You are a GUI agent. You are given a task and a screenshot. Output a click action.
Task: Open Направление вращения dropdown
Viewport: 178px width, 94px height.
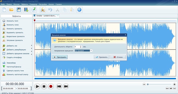[91, 51]
